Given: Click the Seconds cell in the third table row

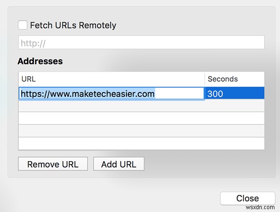Looking at the screenshot, I should (234, 118).
